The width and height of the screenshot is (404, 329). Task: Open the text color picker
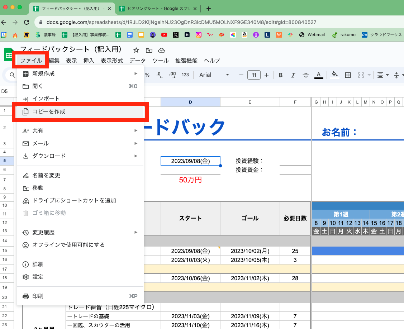pyautogui.click(x=318, y=75)
